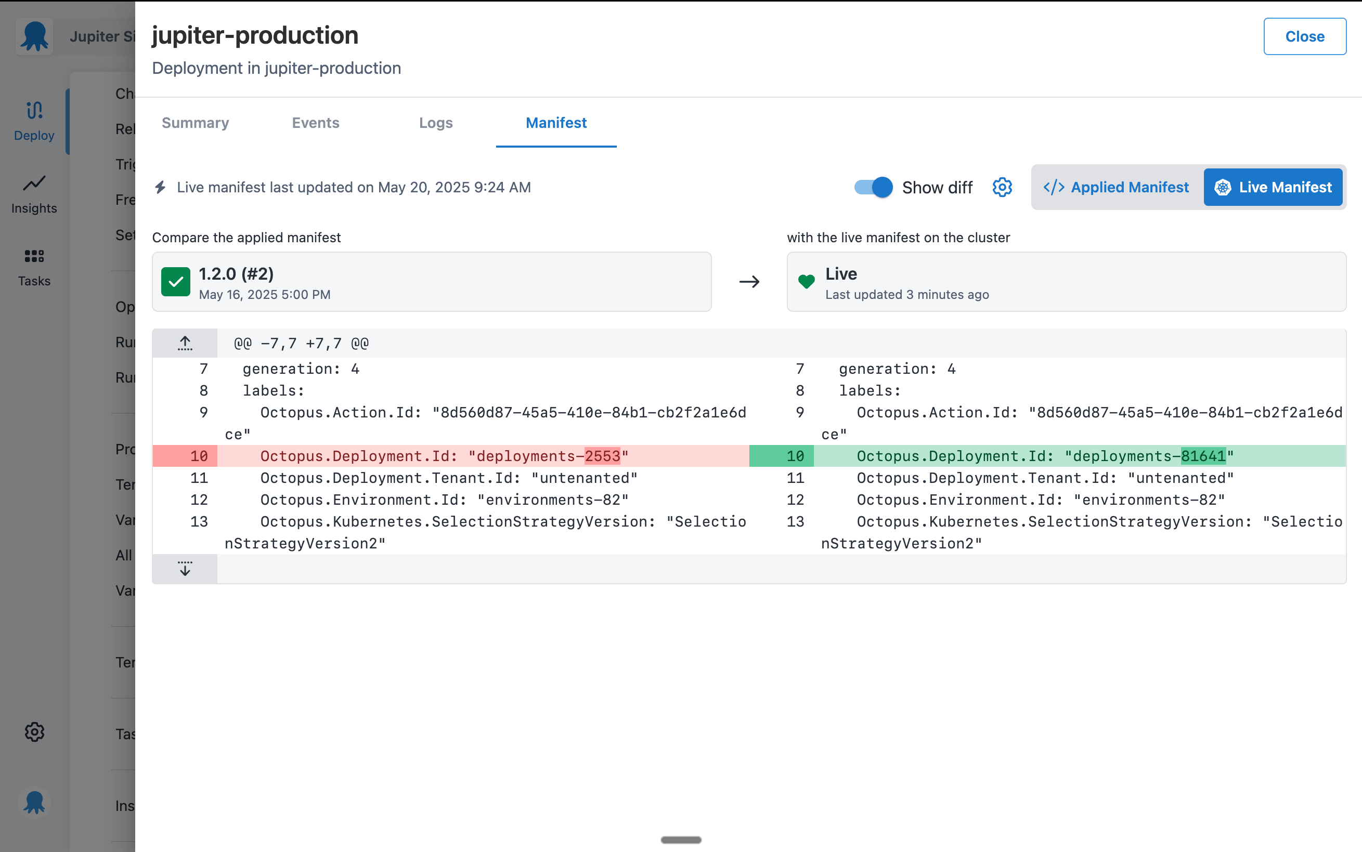Click the green checkmark on the 1.2.0 release card
This screenshot has height=852, width=1362.
pyautogui.click(x=175, y=281)
